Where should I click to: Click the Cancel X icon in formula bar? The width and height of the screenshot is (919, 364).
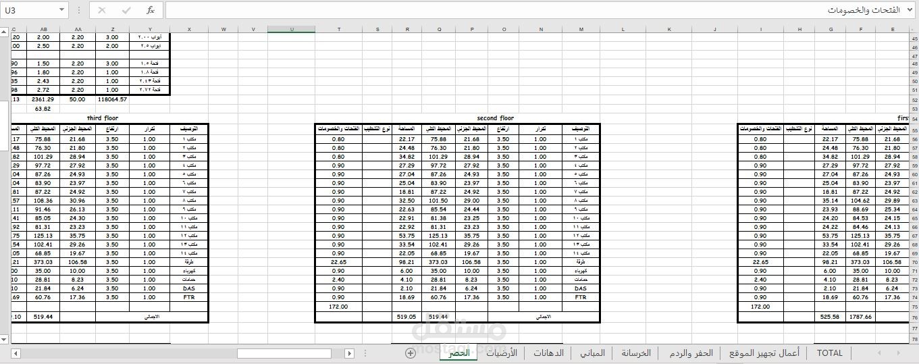pos(102,10)
